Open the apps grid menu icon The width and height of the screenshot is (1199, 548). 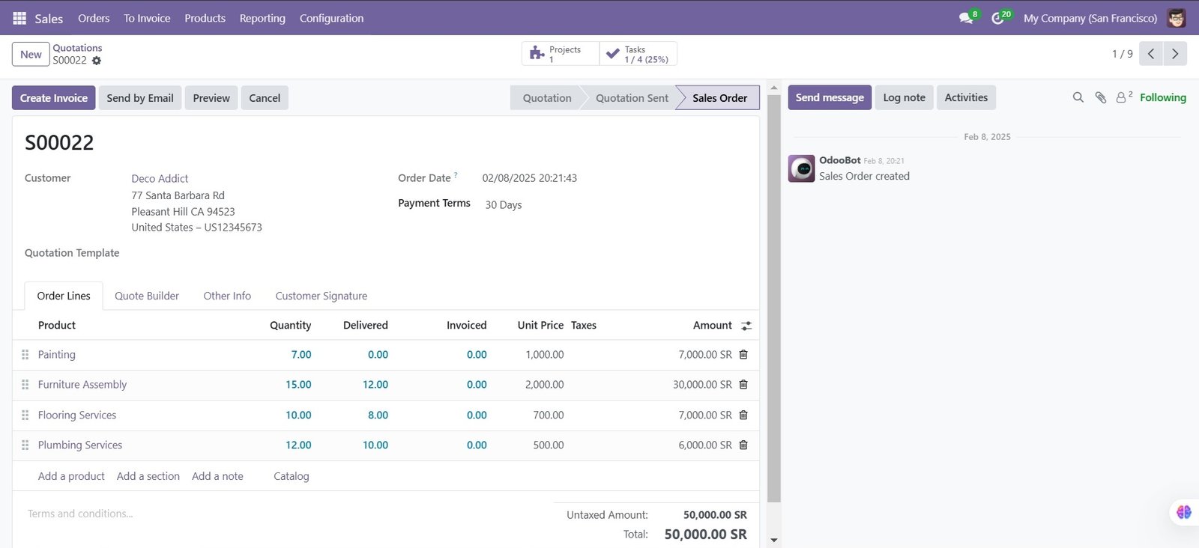coord(19,18)
